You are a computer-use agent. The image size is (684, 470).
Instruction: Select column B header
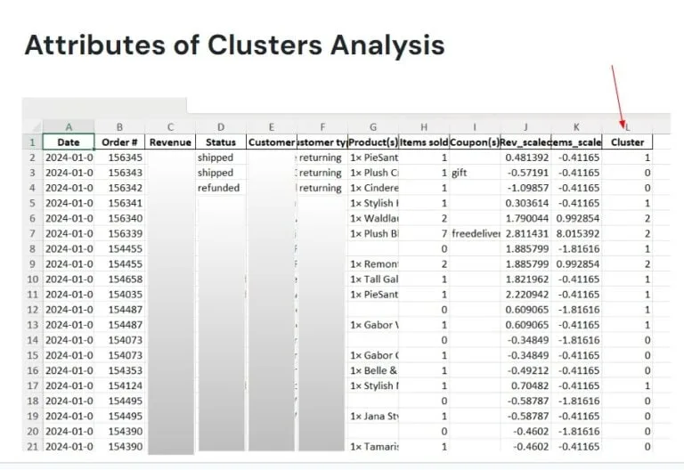point(119,127)
